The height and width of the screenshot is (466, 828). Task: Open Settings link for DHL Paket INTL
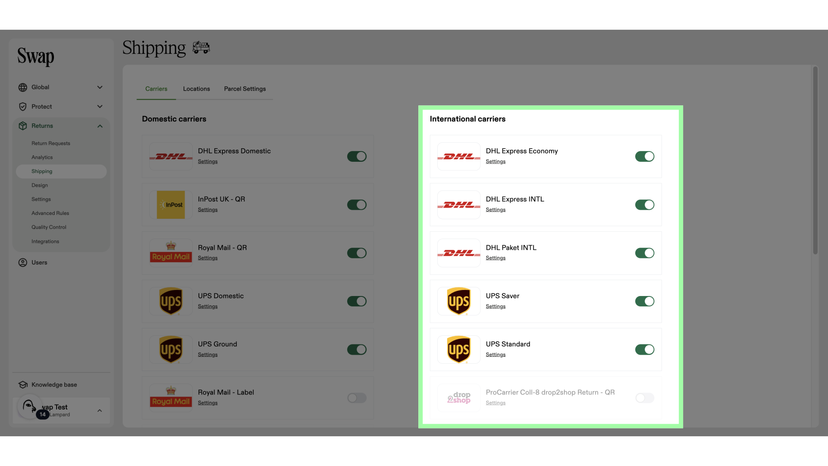(x=496, y=258)
